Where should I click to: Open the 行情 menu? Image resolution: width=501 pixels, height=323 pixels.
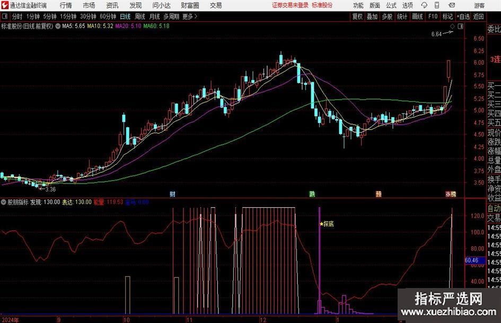point(66,5)
